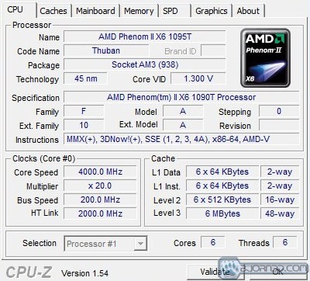Screen dimensions: 310x281
Task: Switch to the Caches tab
Action: [x=53, y=11]
